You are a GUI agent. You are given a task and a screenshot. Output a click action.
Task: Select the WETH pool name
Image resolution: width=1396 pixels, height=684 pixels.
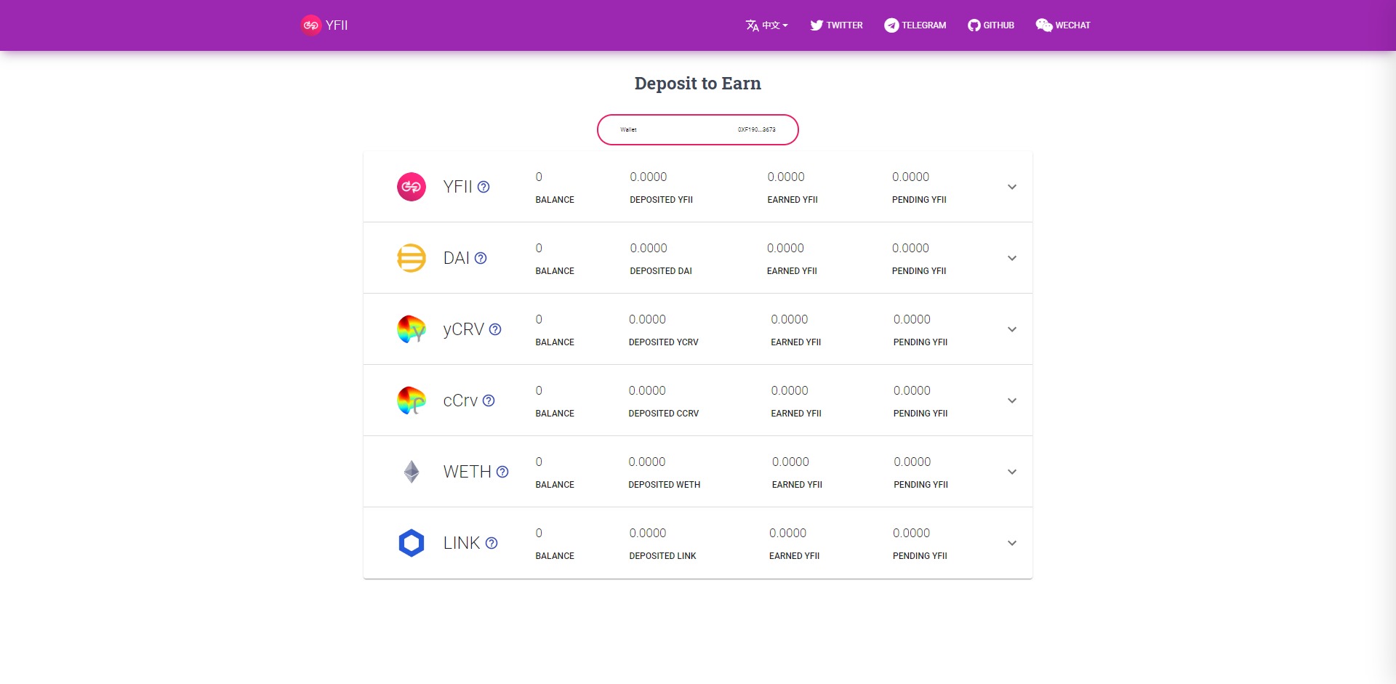click(x=468, y=472)
